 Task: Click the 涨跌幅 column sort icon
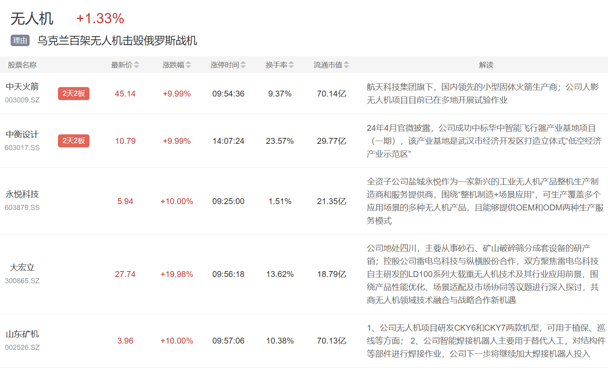(x=188, y=65)
